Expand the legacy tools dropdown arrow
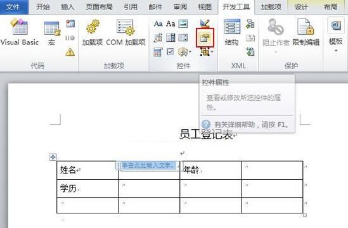This screenshot has width=348, height=228. (x=190, y=53)
